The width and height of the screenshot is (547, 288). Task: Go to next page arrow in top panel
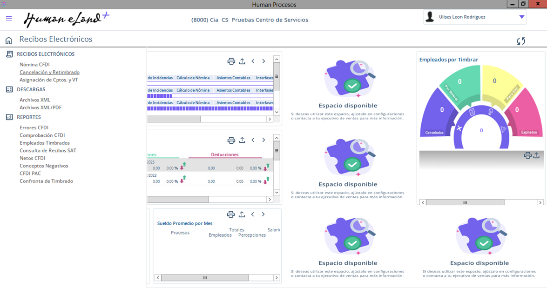point(263,61)
